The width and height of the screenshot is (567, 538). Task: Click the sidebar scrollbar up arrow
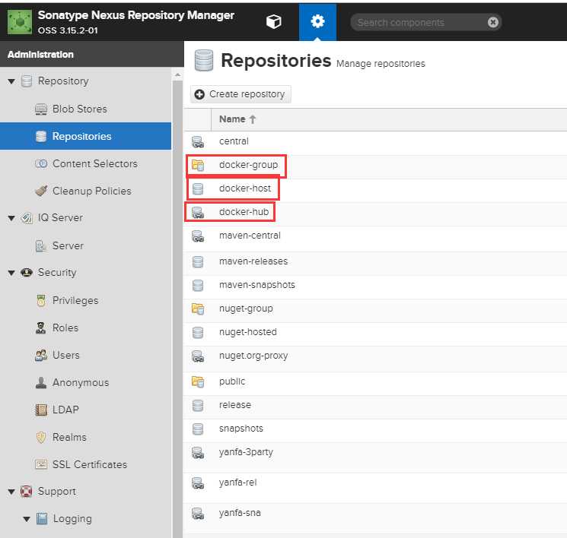tap(177, 75)
